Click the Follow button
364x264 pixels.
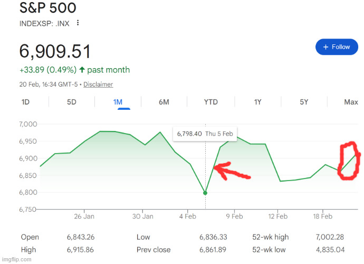click(336, 47)
